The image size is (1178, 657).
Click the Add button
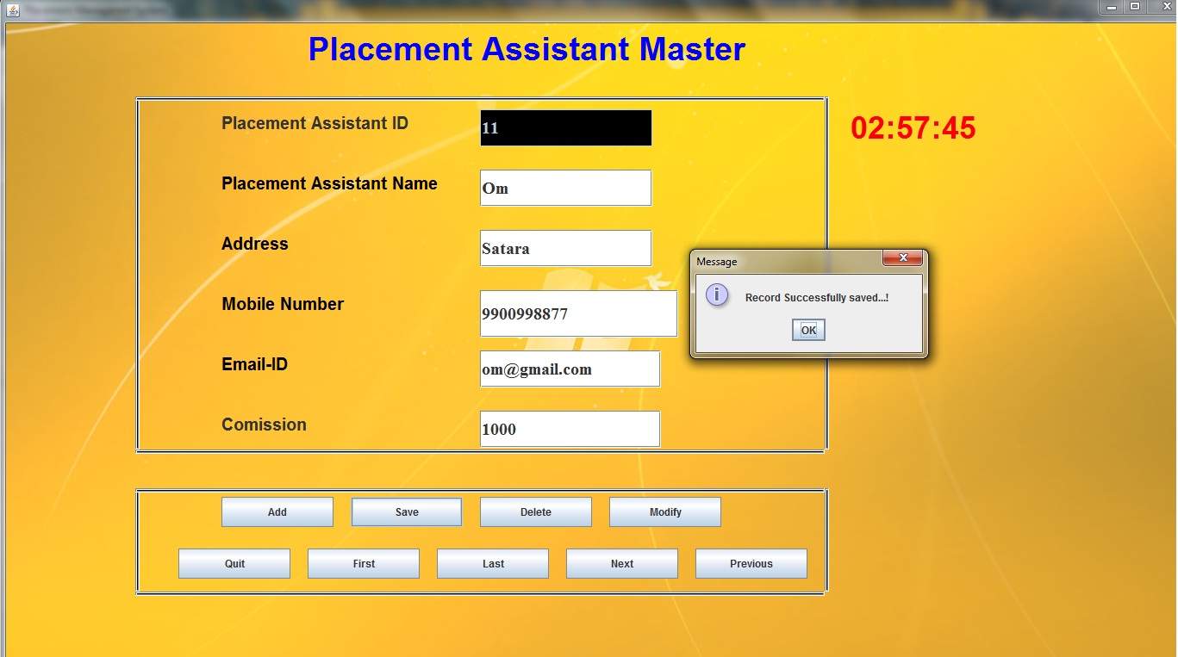pyautogui.click(x=277, y=511)
